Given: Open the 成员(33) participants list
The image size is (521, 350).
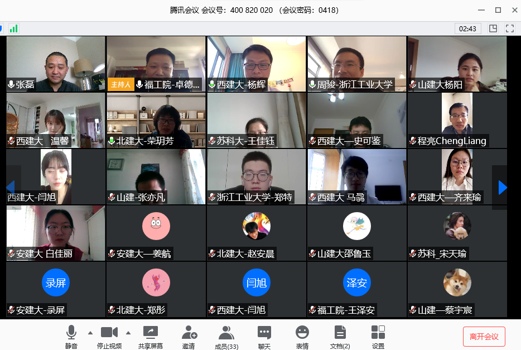Looking at the screenshot, I should (226, 337).
